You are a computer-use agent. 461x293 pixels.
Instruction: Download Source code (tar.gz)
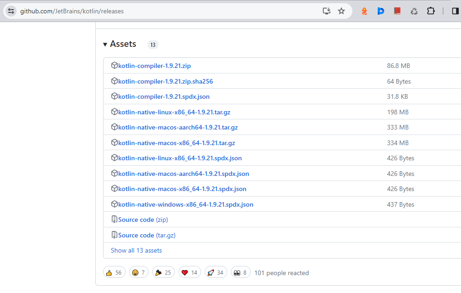(x=147, y=235)
